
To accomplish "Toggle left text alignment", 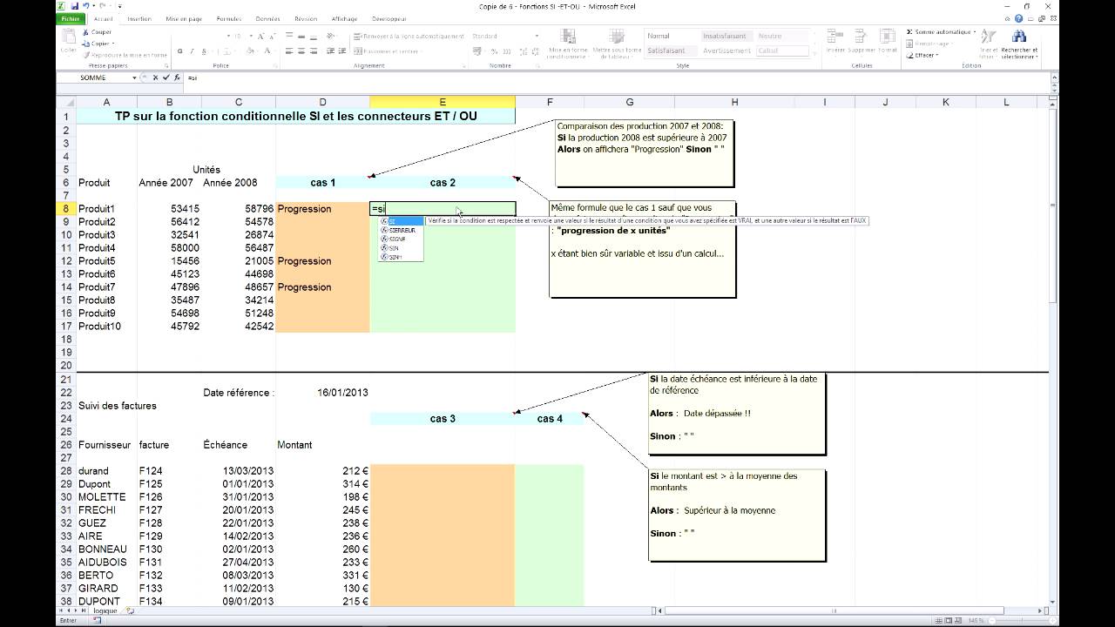I will click(x=290, y=51).
